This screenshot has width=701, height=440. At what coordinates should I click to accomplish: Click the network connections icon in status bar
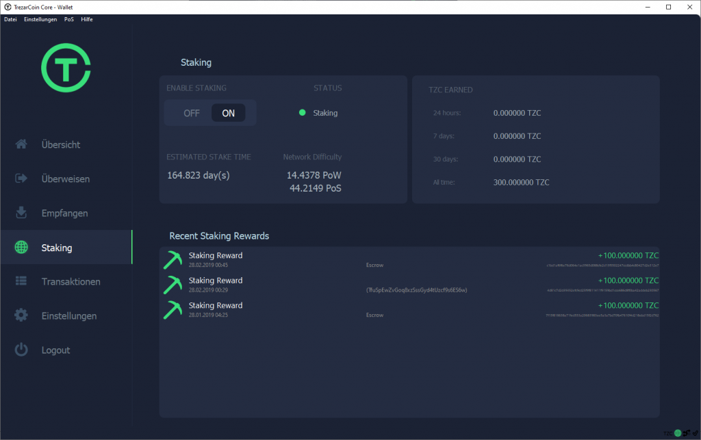[686, 433]
